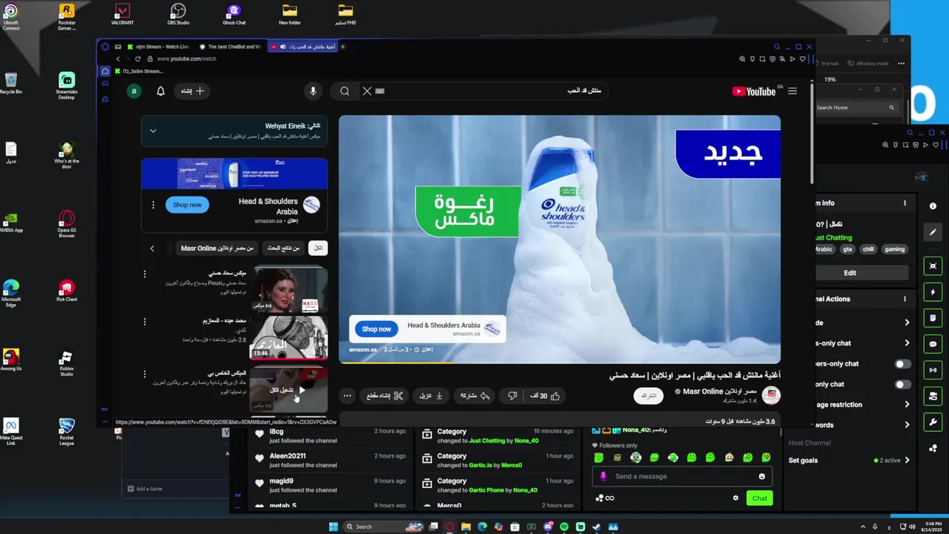949x534 pixels.
Task: Dislike the video with thumbs-down
Action: click(512, 396)
